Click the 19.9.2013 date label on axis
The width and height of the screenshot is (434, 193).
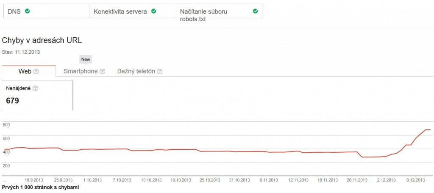click(34, 180)
